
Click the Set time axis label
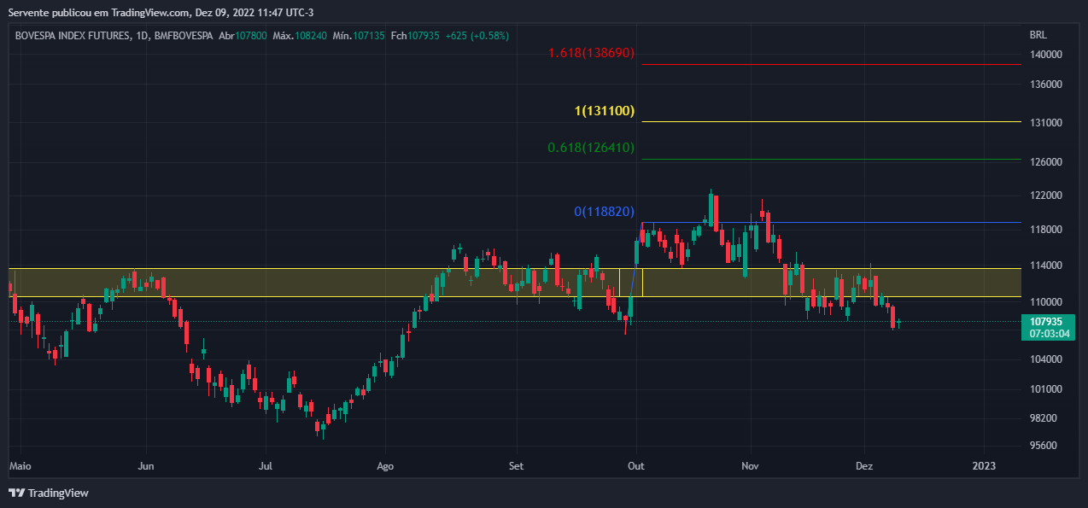(516, 466)
